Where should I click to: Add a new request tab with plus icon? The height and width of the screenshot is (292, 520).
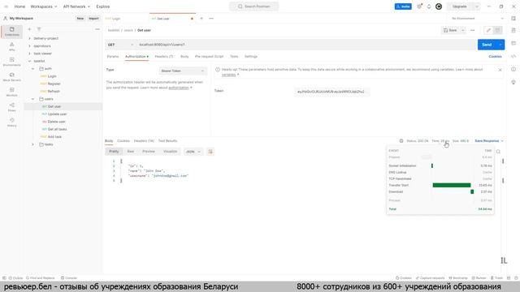click(x=201, y=19)
